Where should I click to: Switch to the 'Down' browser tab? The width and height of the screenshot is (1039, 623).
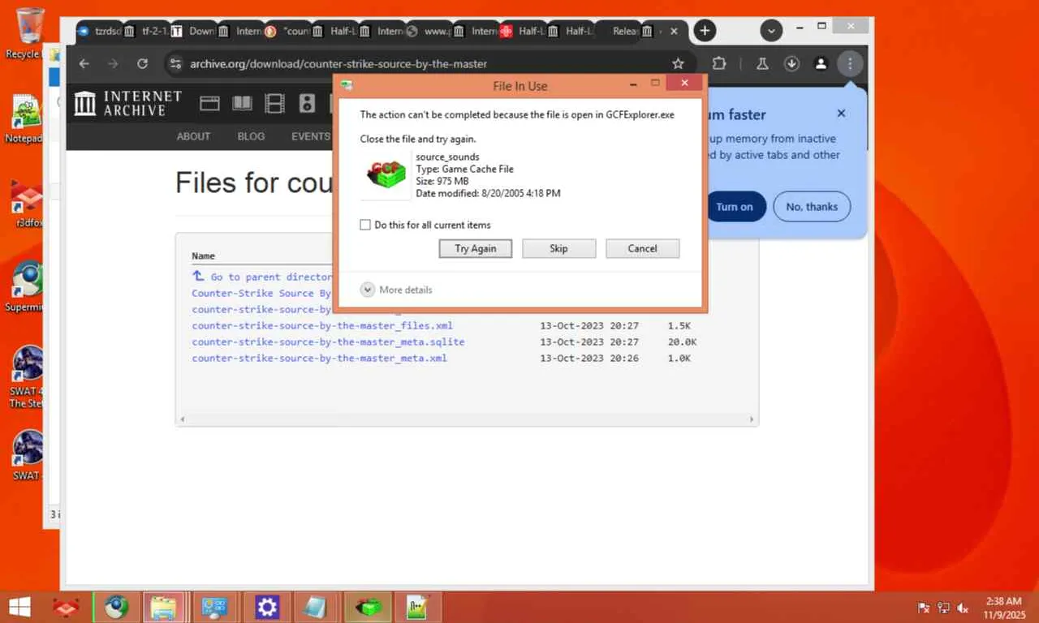click(194, 31)
